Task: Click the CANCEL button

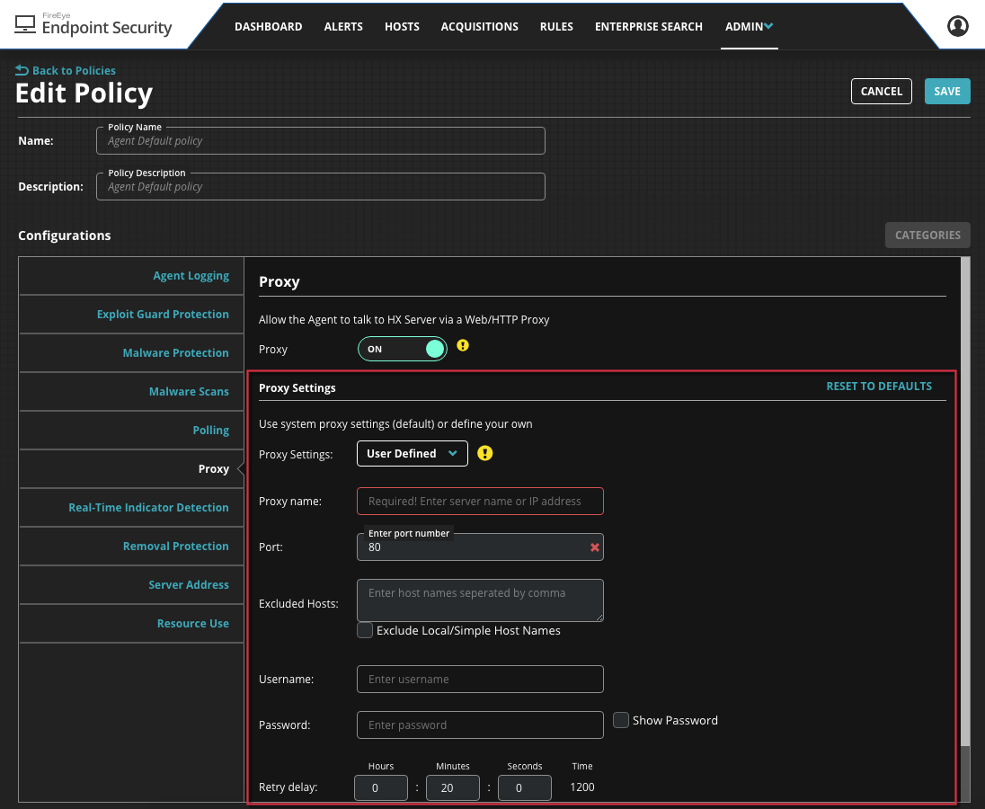Action: (x=882, y=91)
